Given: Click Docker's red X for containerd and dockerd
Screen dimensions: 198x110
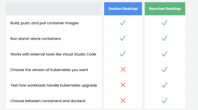Looking at the screenshot, I should (x=123, y=101).
